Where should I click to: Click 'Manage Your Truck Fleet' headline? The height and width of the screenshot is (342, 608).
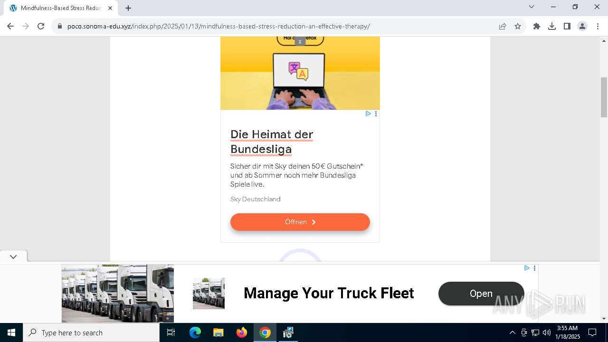click(329, 293)
